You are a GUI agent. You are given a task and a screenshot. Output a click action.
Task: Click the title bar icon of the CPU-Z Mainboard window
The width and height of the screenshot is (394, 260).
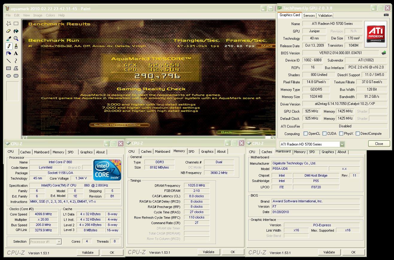point(249,143)
